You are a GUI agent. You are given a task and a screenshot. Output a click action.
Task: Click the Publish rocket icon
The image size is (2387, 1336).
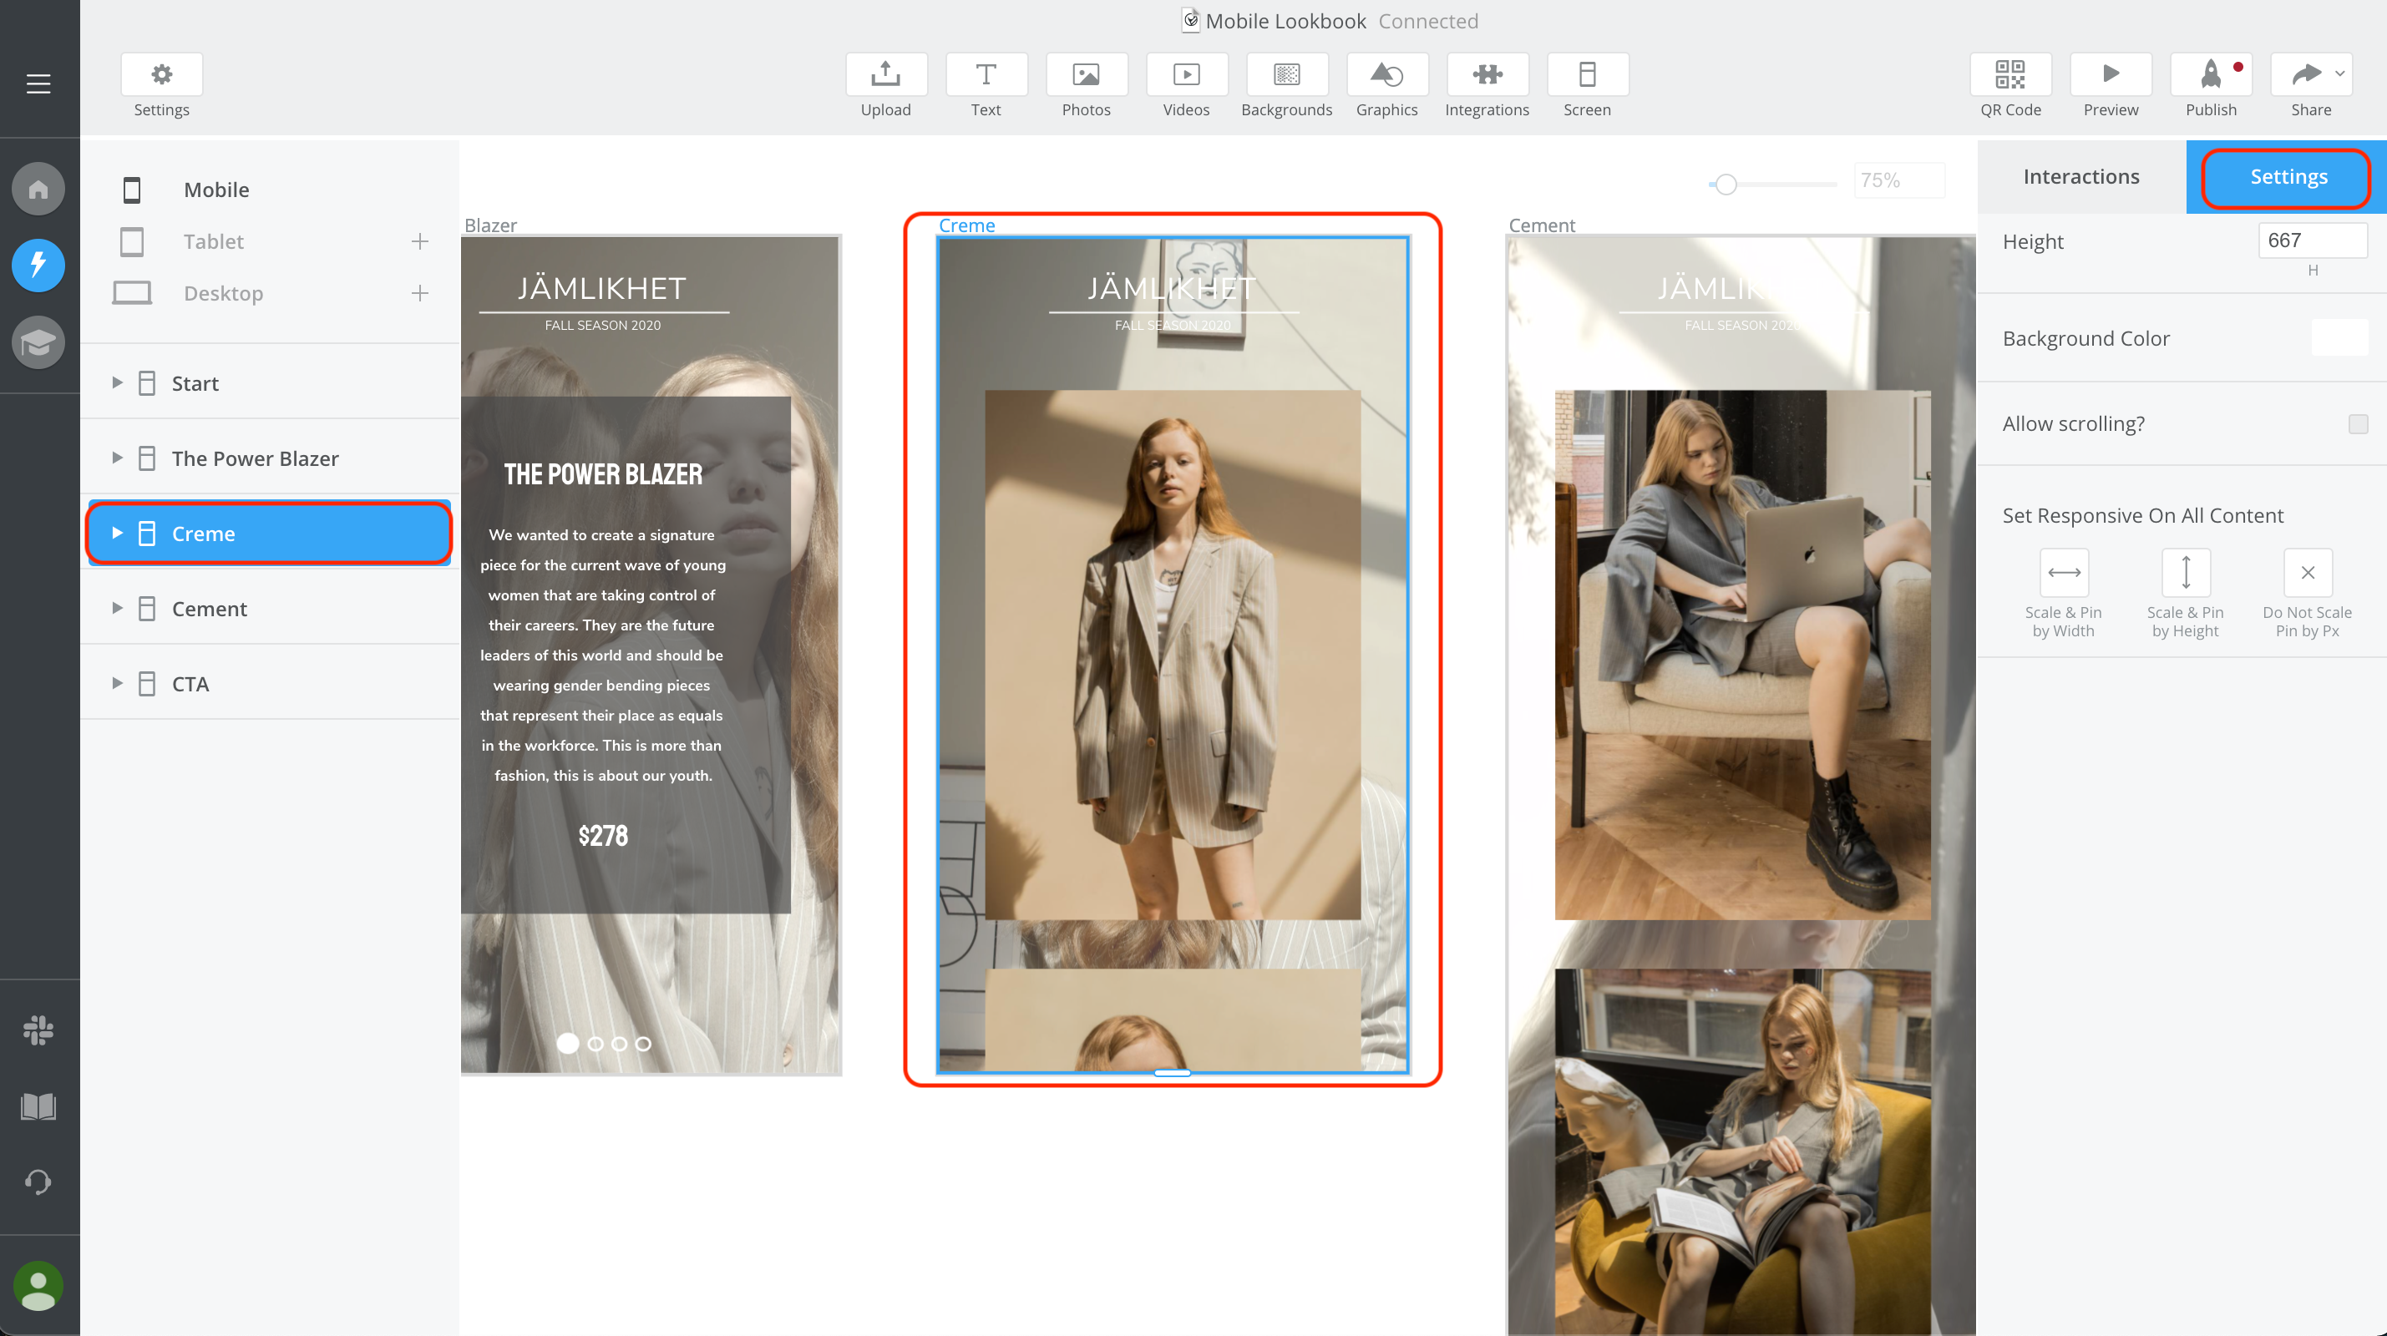2210,75
